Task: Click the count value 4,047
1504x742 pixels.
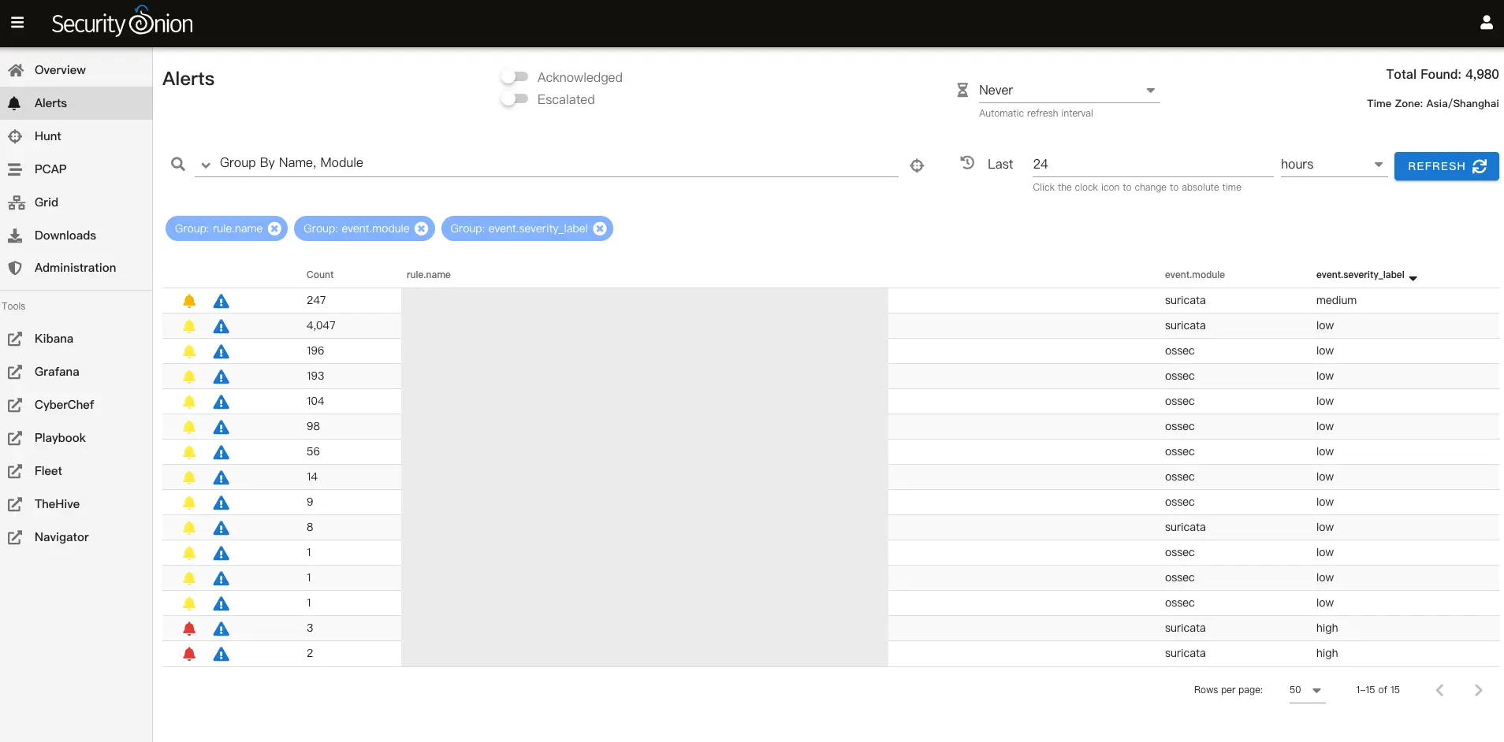Action: pos(321,325)
